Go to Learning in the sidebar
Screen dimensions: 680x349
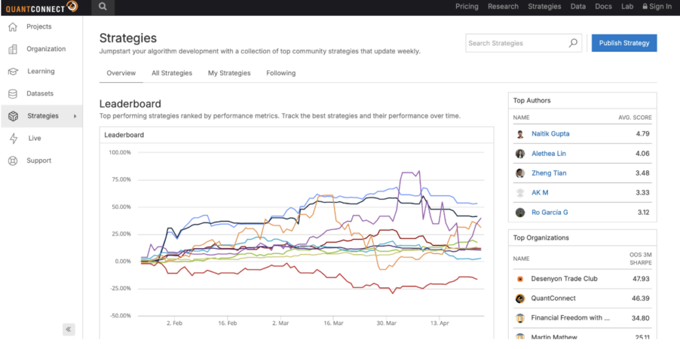(x=42, y=72)
